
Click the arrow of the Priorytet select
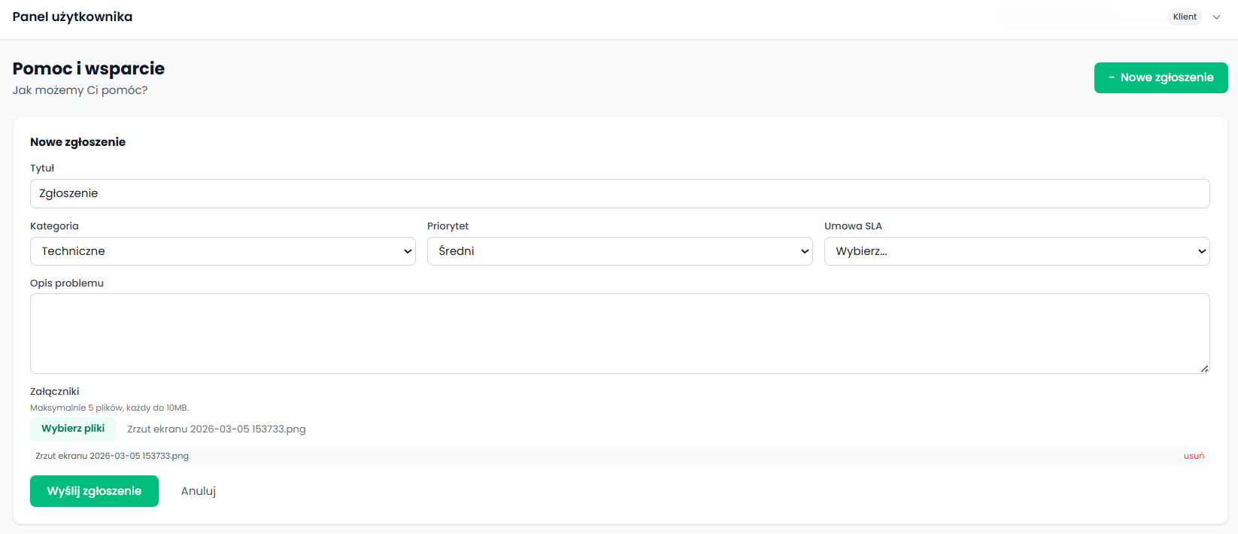pos(805,251)
